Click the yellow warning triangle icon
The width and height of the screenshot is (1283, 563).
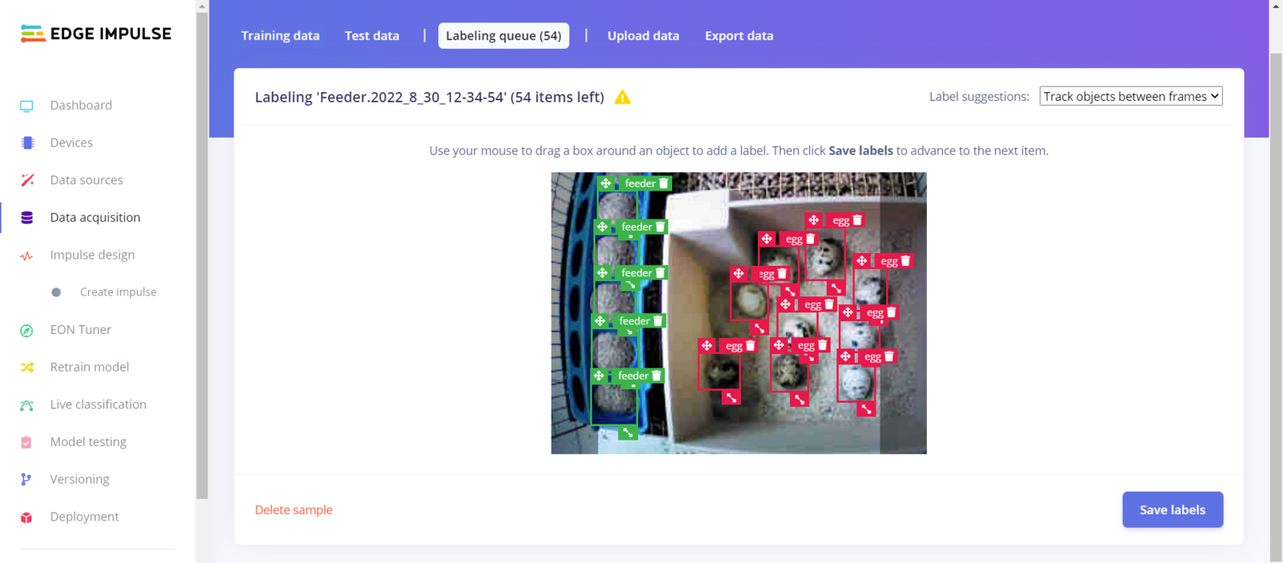[622, 97]
